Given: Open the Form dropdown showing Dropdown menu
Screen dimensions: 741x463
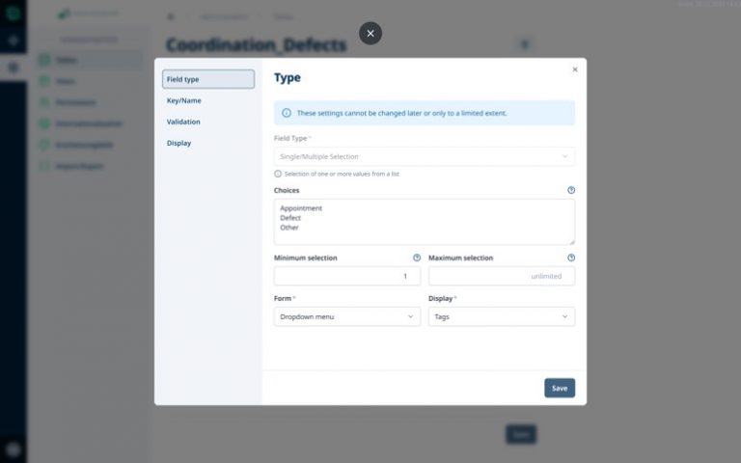Looking at the screenshot, I should point(347,316).
